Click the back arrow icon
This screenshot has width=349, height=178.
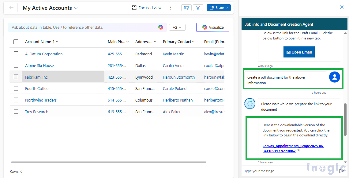pos(11,8)
